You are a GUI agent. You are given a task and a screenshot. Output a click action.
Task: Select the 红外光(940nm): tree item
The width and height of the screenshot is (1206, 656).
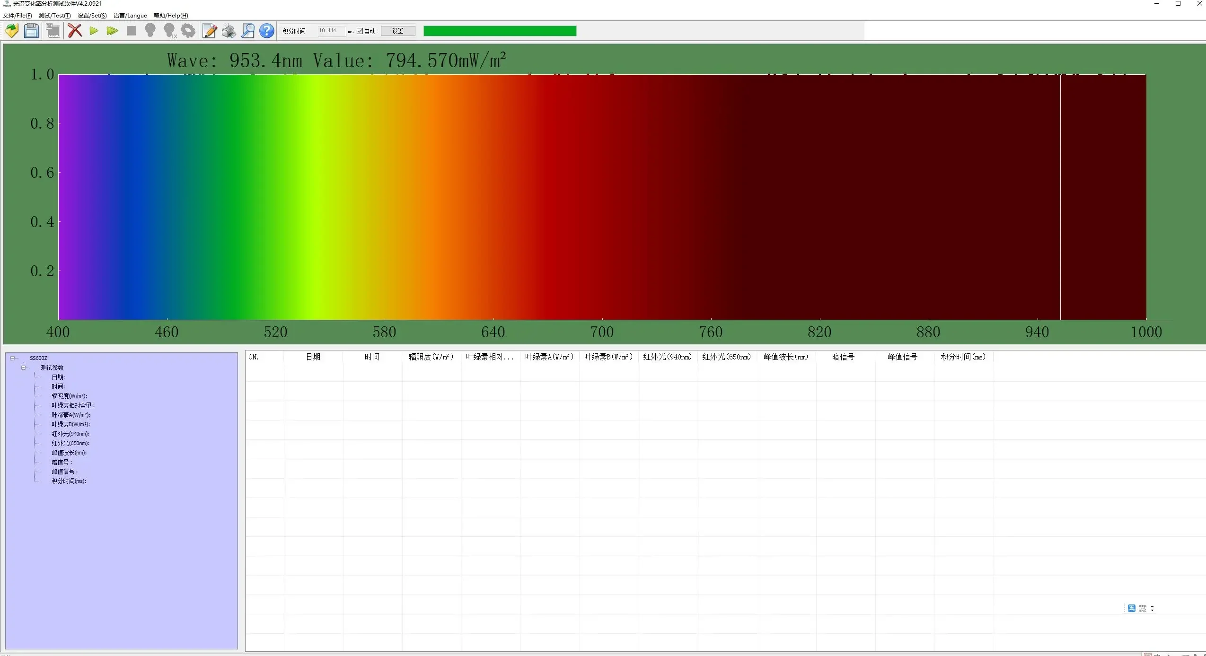pyautogui.click(x=70, y=434)
